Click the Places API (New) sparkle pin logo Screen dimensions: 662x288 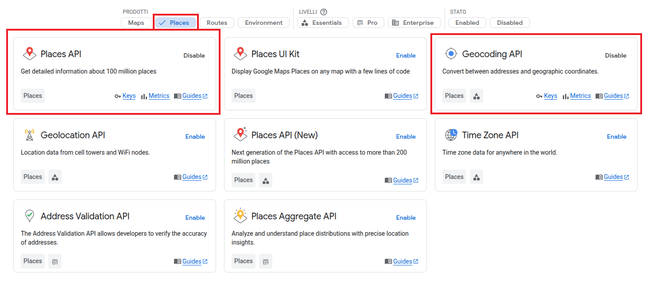point(240,134)
